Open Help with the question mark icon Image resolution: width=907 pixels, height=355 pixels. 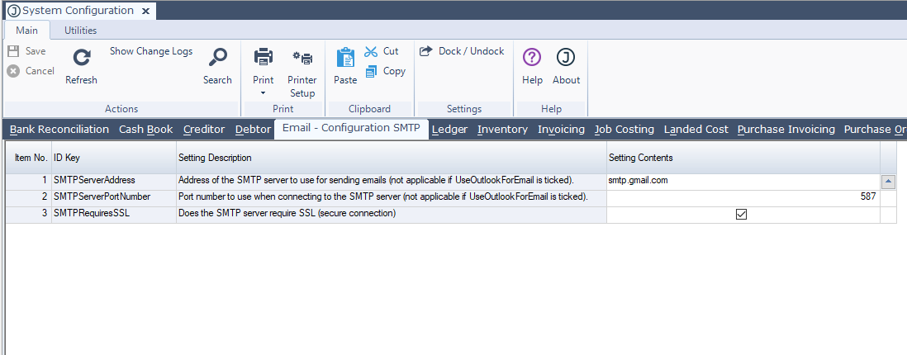(532, 58)
